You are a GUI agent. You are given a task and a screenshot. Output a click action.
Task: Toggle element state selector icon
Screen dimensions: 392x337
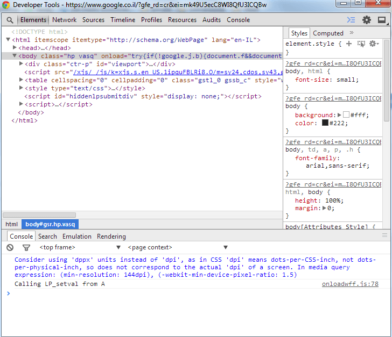click(x=361, y=44)
